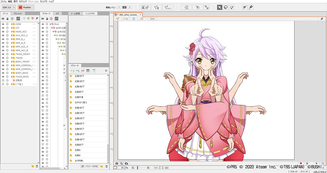Click the red record button
This screenshot has width=327, height=173.
point(301,163)
